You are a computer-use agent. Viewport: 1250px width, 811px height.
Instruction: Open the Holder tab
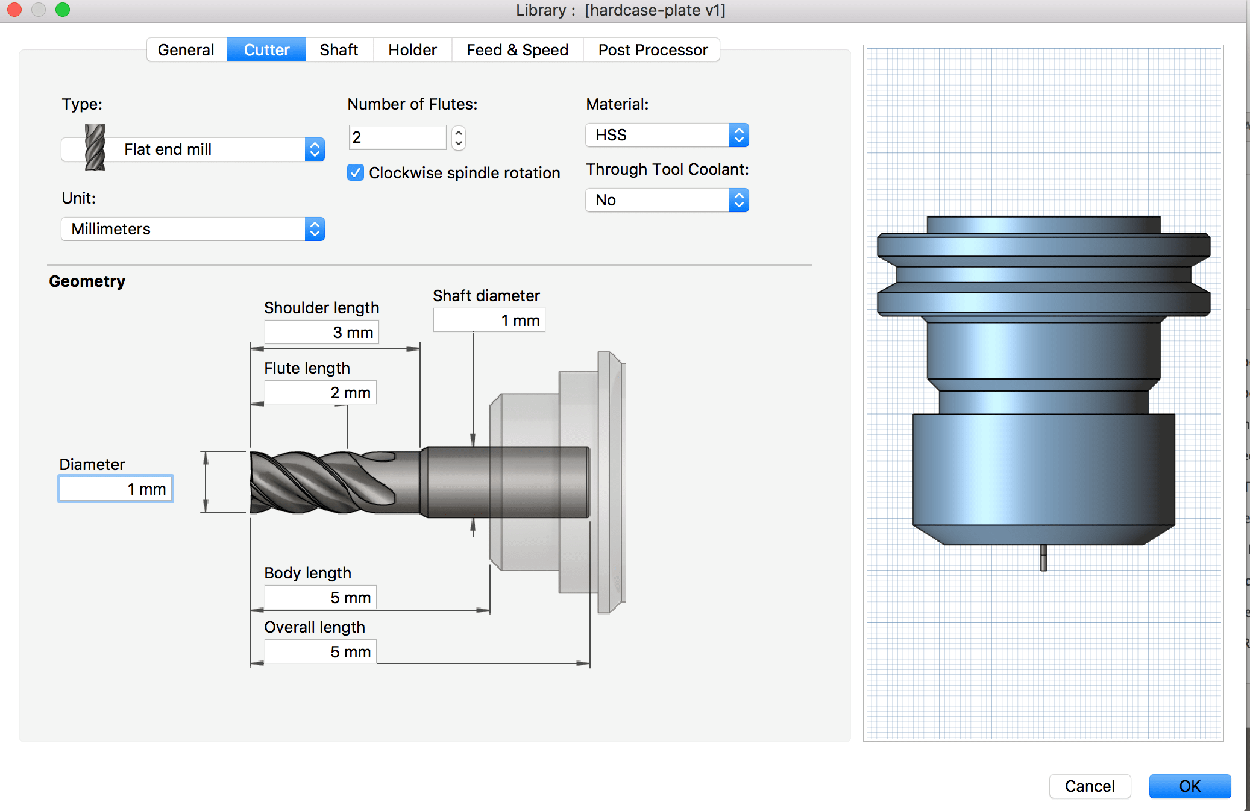pos(413,49)
